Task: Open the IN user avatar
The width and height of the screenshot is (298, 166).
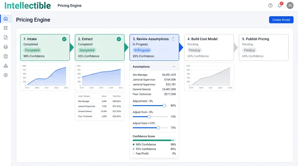Action: point(290,6)
